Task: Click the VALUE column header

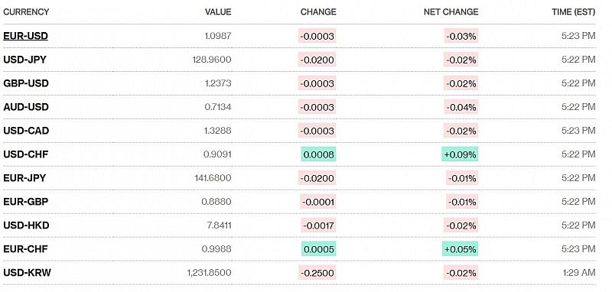Action: tap(218, 12)
